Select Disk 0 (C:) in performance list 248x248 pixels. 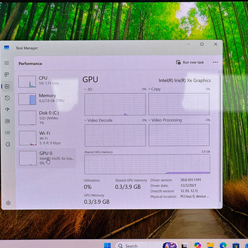[47, 117]
